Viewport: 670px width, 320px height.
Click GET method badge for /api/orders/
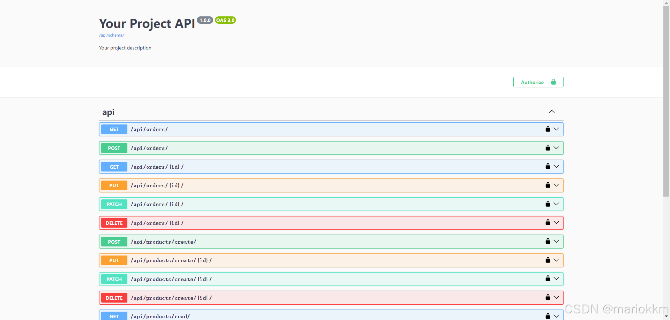[114, 129]
